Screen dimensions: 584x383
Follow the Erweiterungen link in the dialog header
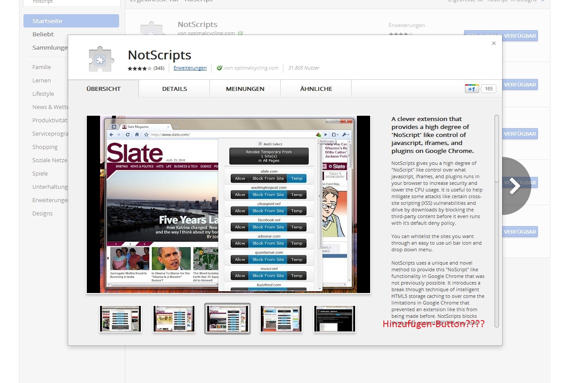(190, 68)
